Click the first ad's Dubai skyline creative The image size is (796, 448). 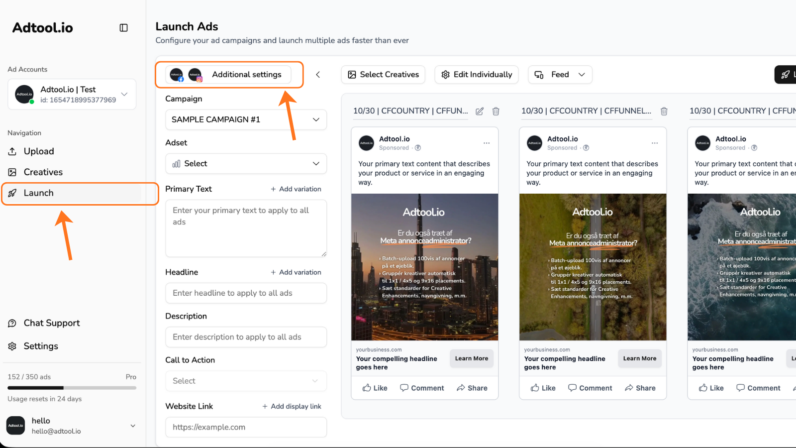(x=425, y=267)
